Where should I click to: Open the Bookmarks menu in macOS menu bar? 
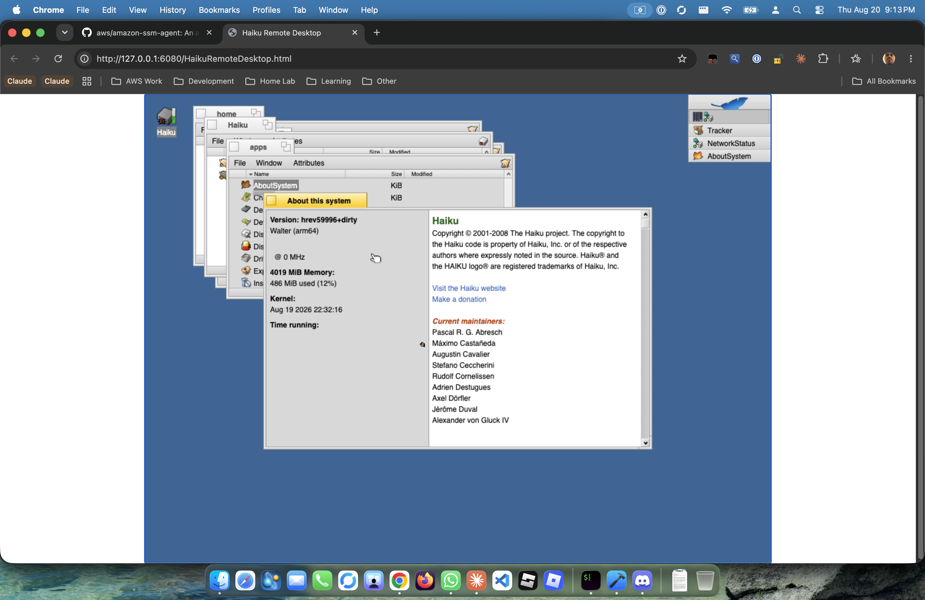(x=219, y=10)
